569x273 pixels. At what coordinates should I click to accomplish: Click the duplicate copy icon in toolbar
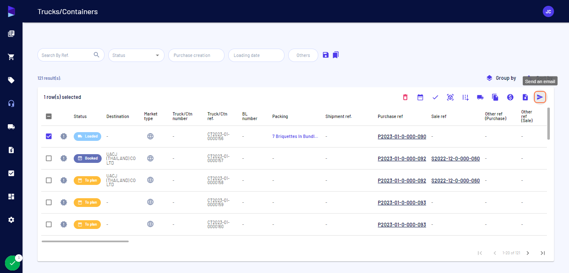point(495,97)
